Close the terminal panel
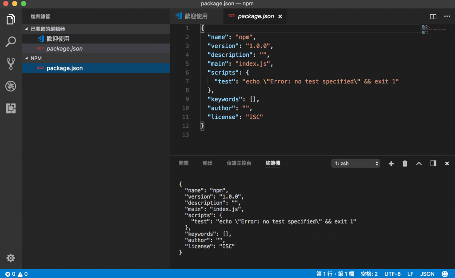This screenshot has height=278, width=455. pyautogui.click(x=447, y=164)
